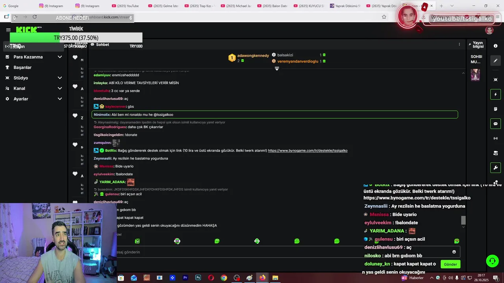Click the adawongkennedy top gifter entry
Screen dimensions: 504x283
[249, 58]
